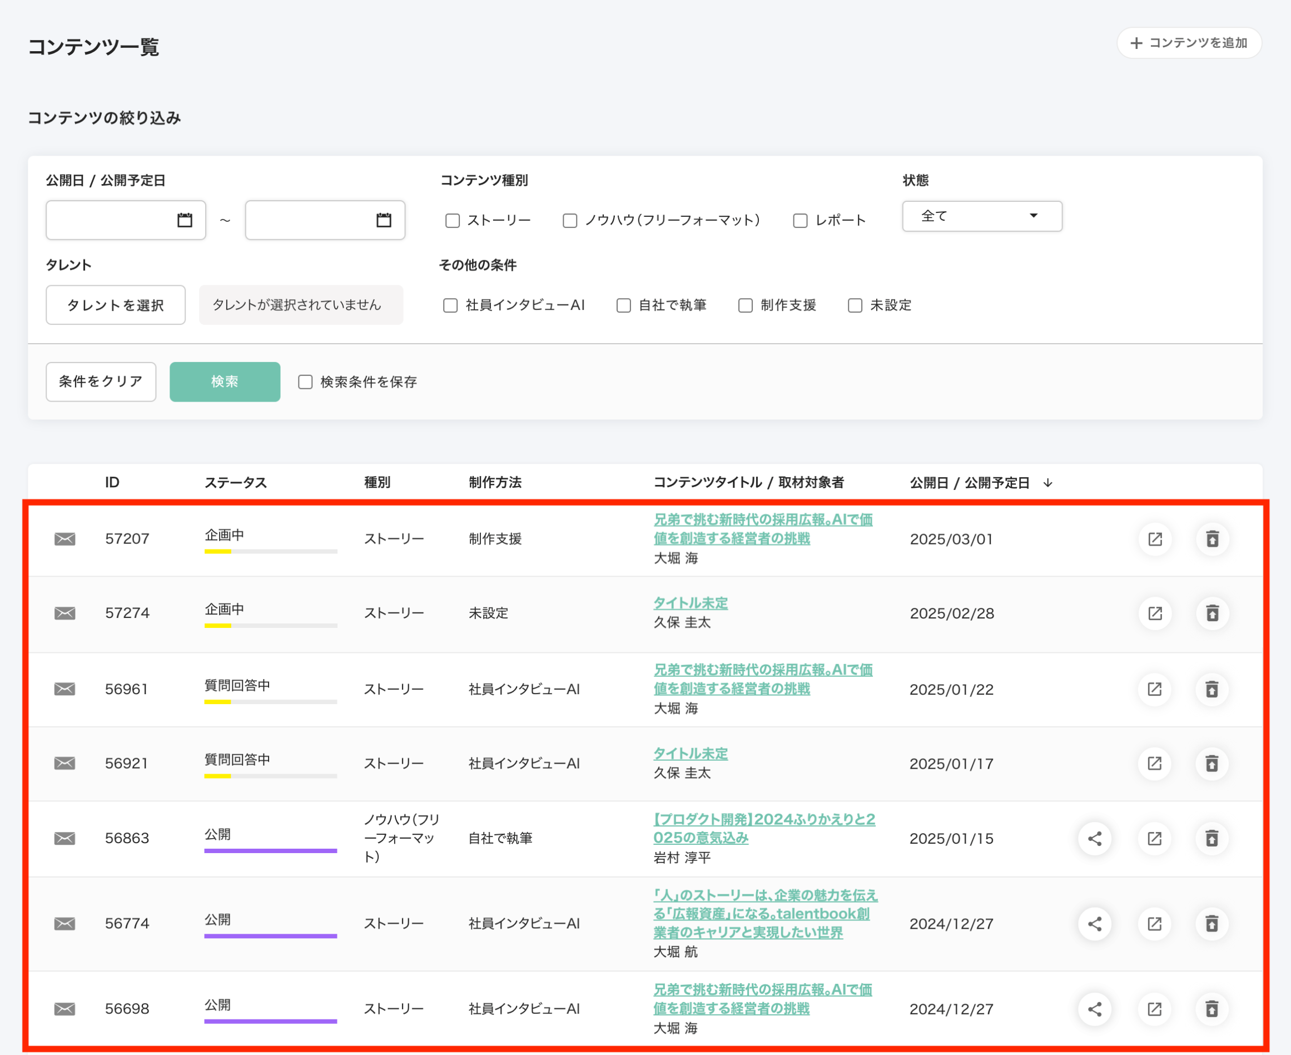This screenshot has width=1291, height=1055.
Task: Click mail icon for ID 56921
Action: pyautogui.click(x=64, y=763)
